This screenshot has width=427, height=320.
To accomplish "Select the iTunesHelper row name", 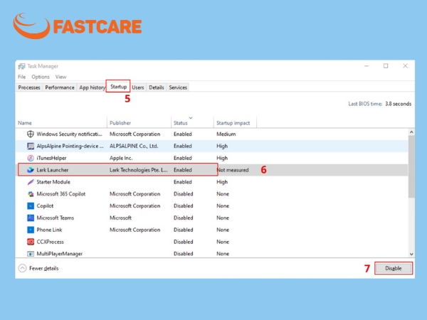I will [51, 158].
